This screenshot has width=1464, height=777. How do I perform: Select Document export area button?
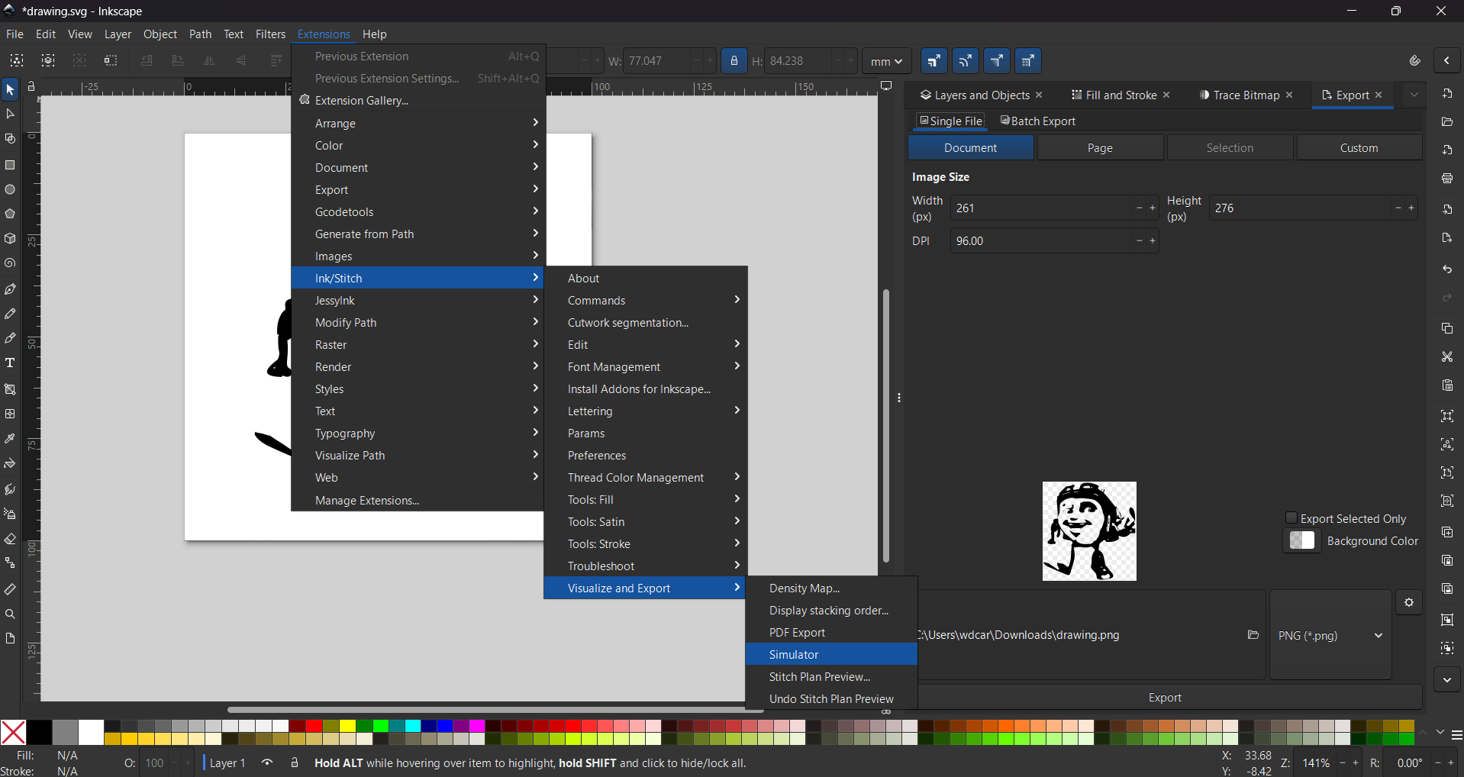(970, 147)
